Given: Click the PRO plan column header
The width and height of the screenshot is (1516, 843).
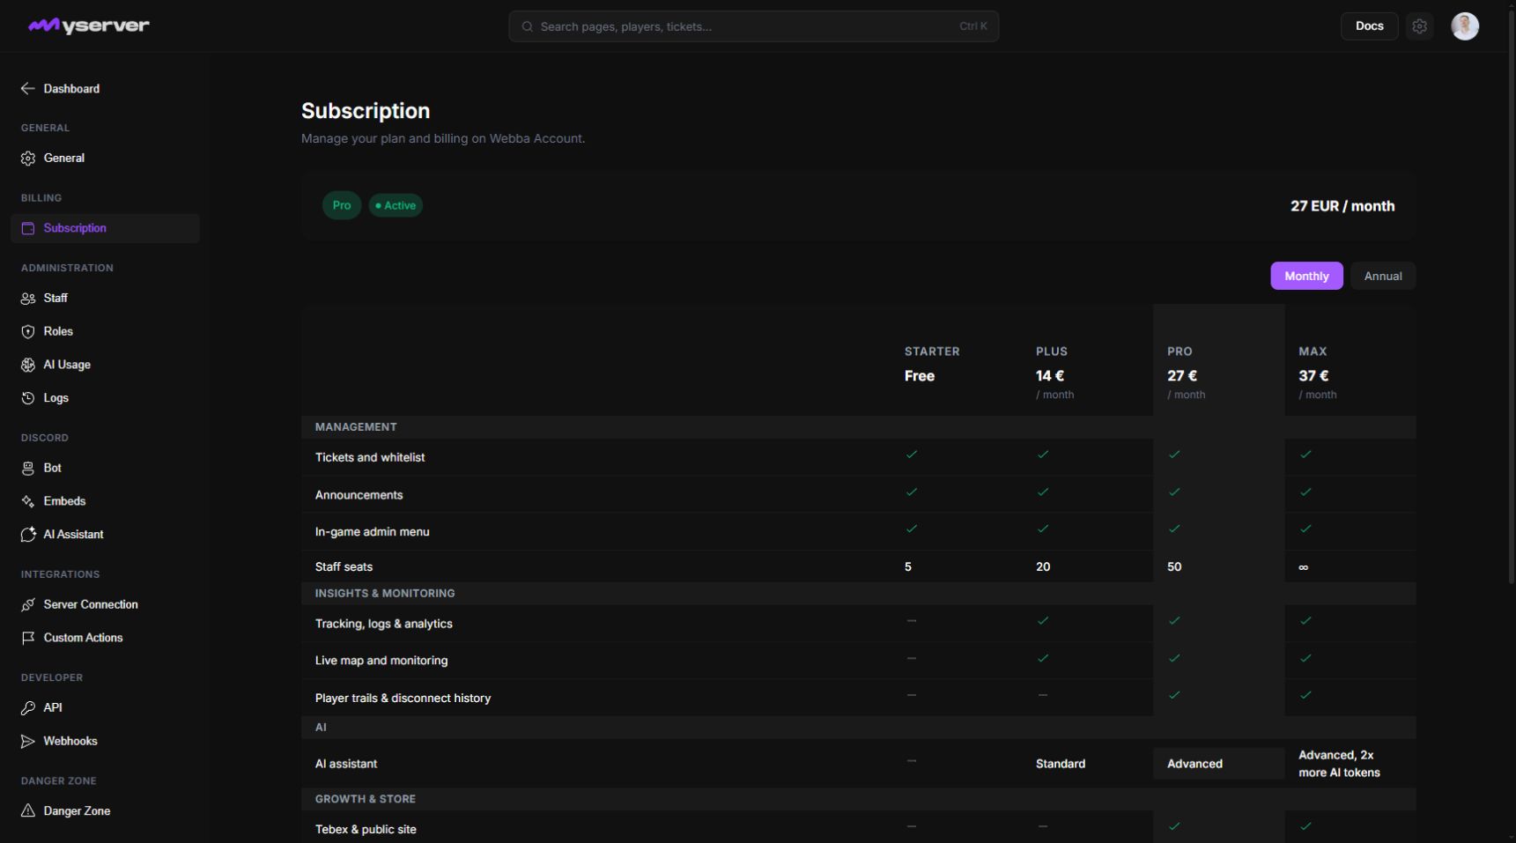Looking at the screenshot, I should point(1180,351).
